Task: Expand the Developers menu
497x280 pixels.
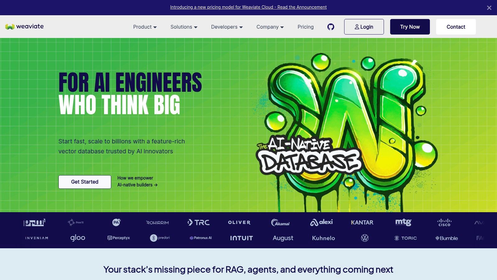Action: pos(227,27)
